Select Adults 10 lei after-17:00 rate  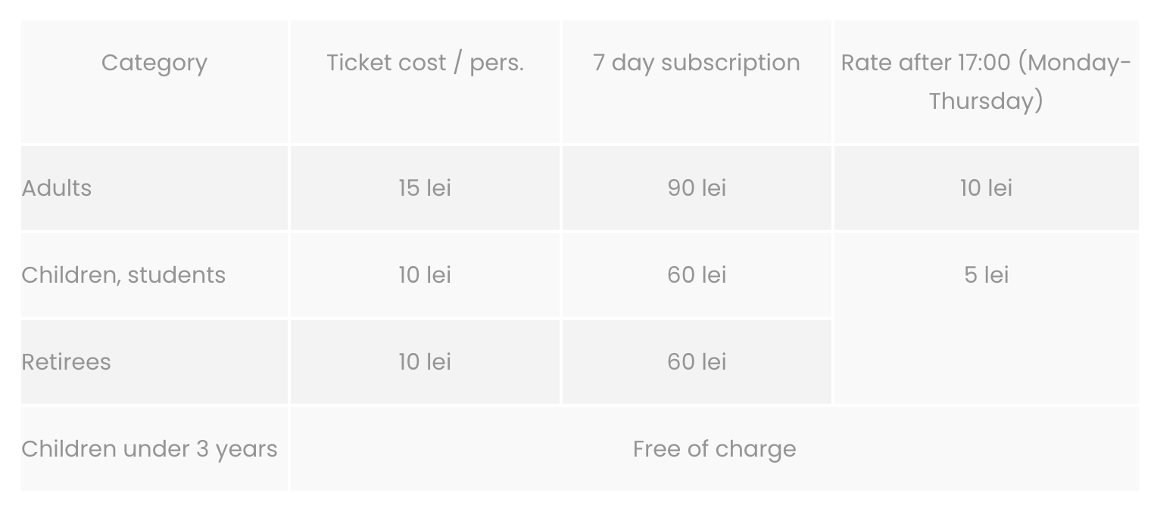[986, 188]
